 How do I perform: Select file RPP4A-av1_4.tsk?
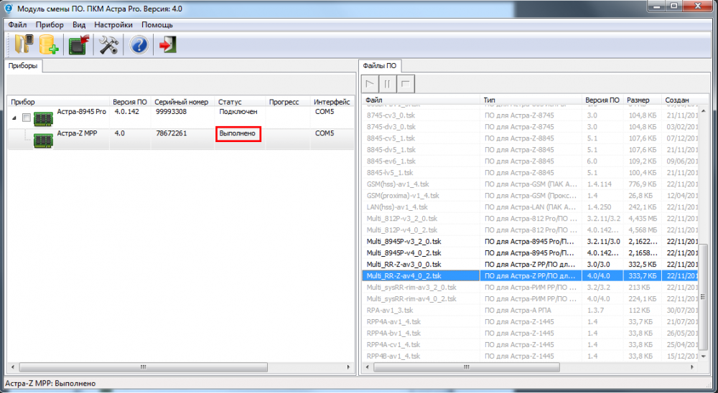click(531, 321)
